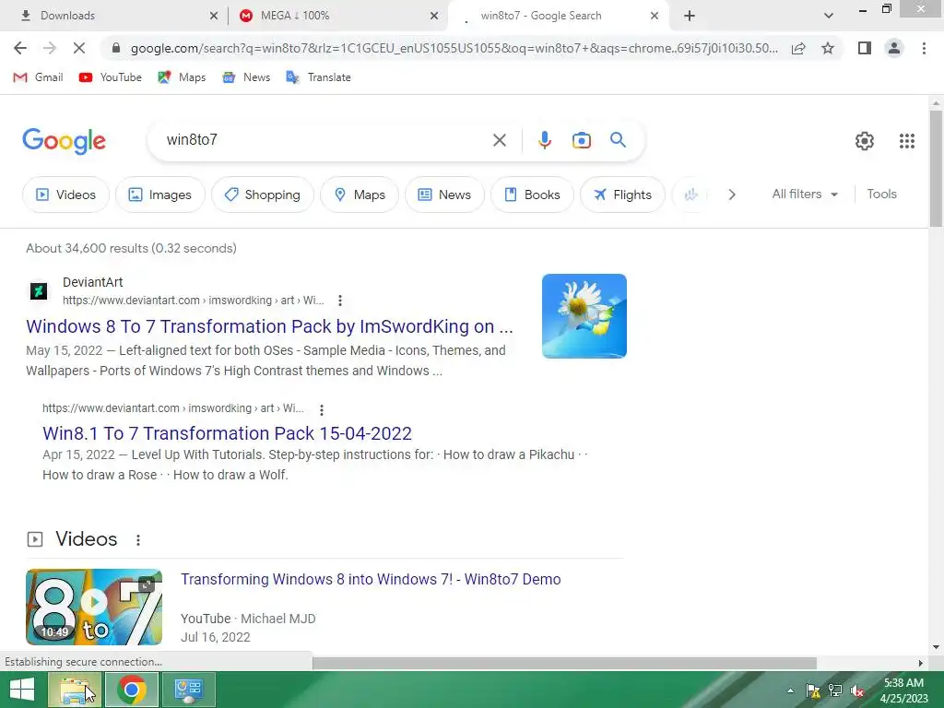
Task: Open Win8.1 To 7 Transformation Pack link
Action: click(227, 433)
